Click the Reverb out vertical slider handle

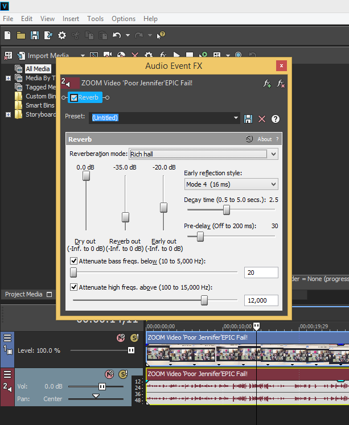(x=125, y=217)
